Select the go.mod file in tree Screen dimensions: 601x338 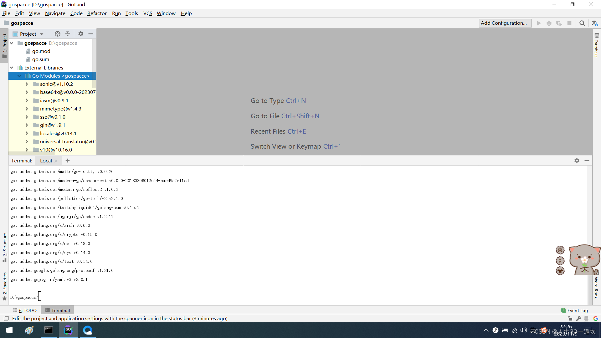[x=41, y=51]
